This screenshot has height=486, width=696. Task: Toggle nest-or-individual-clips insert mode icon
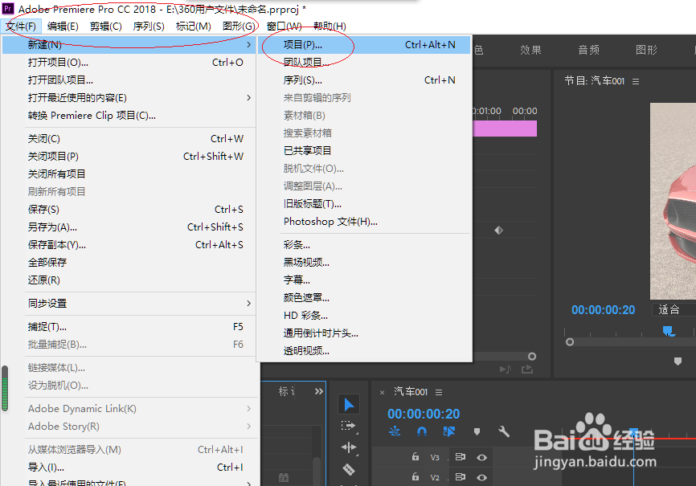pyautogui.click(x=394, y=431)
